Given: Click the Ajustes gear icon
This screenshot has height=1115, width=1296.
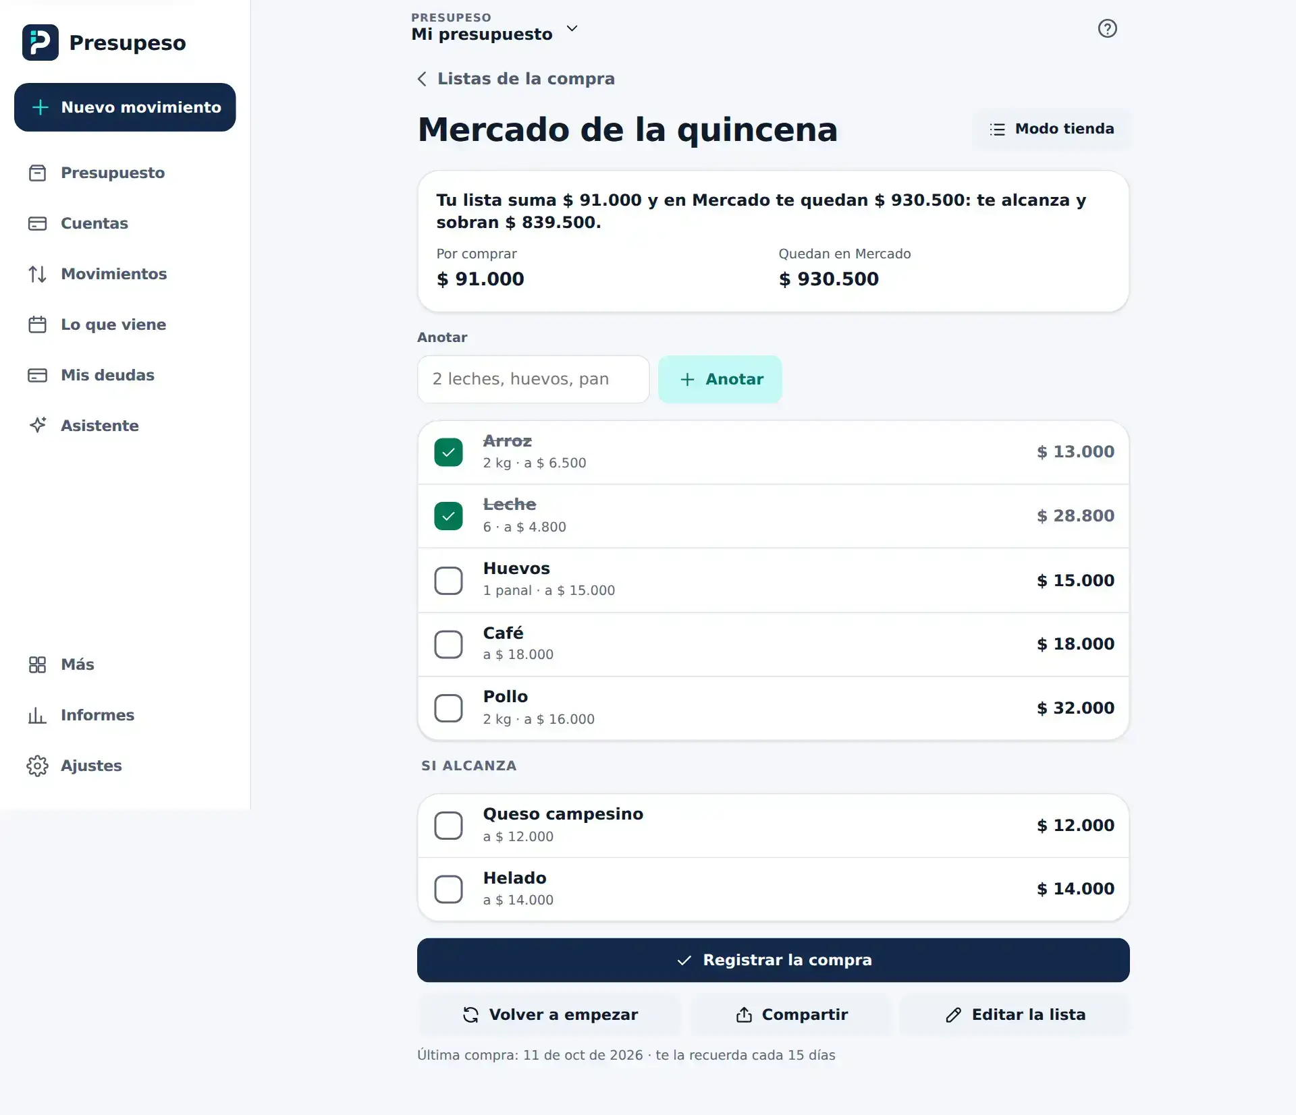Looking at the screenshot, I should [x=38, y=766].
